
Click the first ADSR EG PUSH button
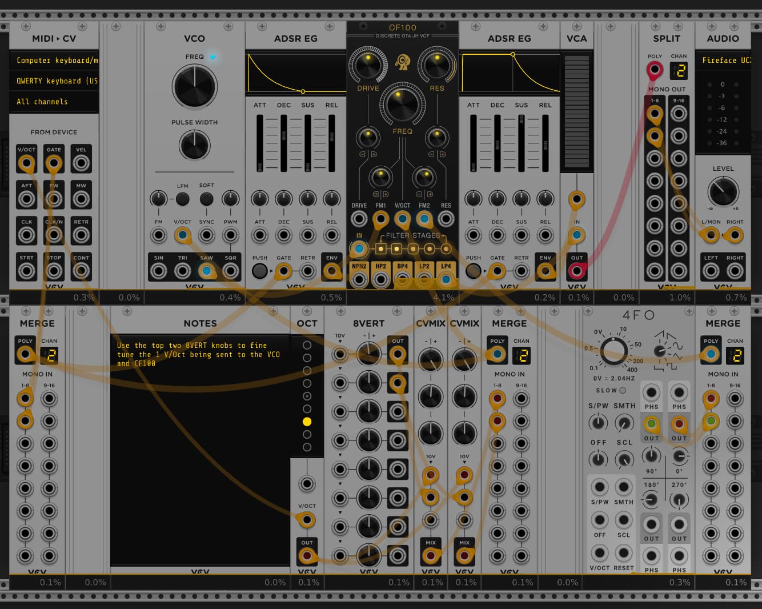pos(260,271)
